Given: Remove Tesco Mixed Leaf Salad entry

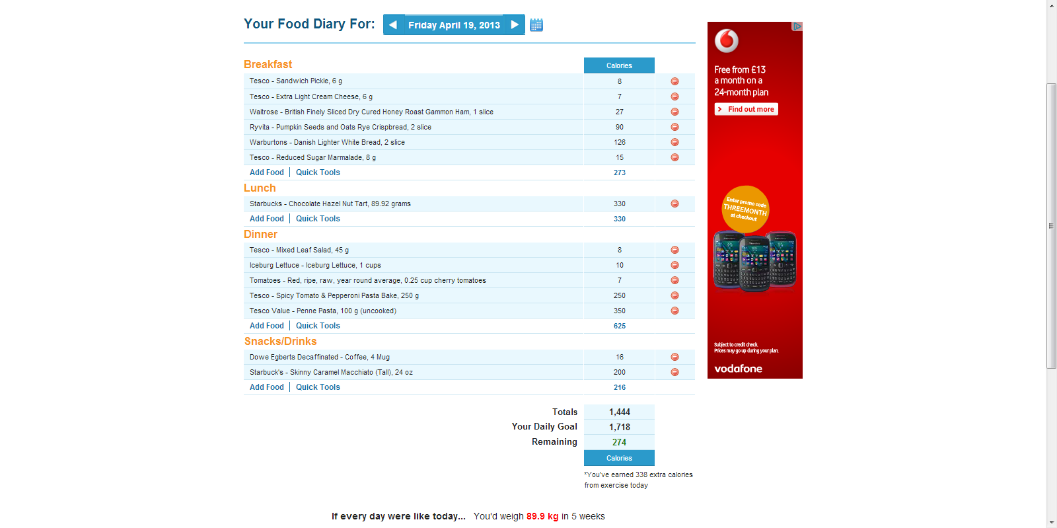Looking at the screenshot, I should 674,250.
